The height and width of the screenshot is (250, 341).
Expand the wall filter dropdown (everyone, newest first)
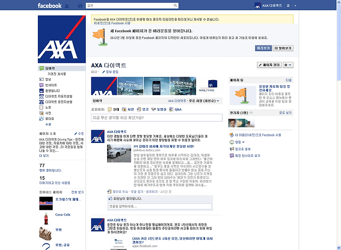(218, 101)
